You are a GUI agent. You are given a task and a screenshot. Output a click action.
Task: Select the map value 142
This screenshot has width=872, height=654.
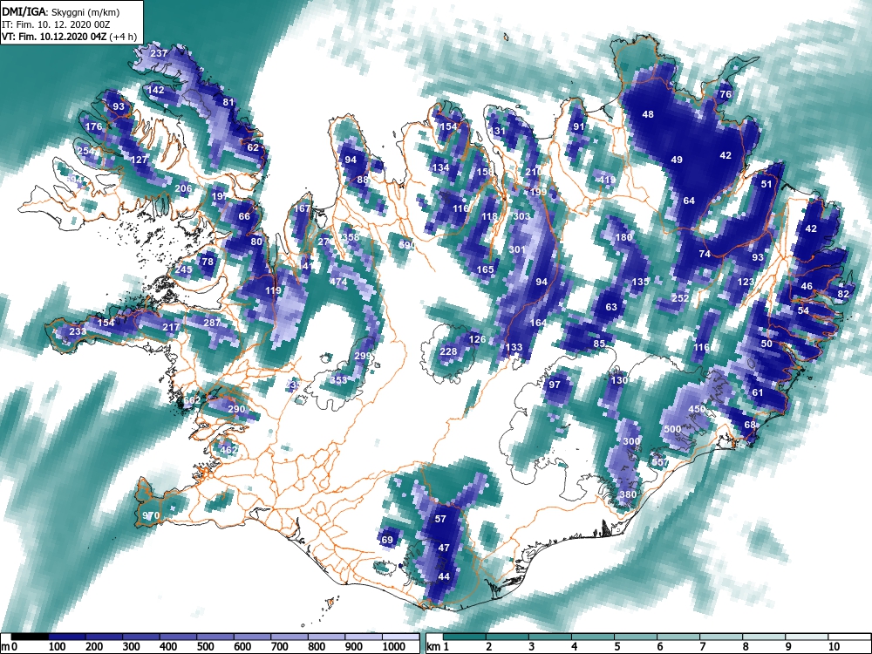[156, 90]
